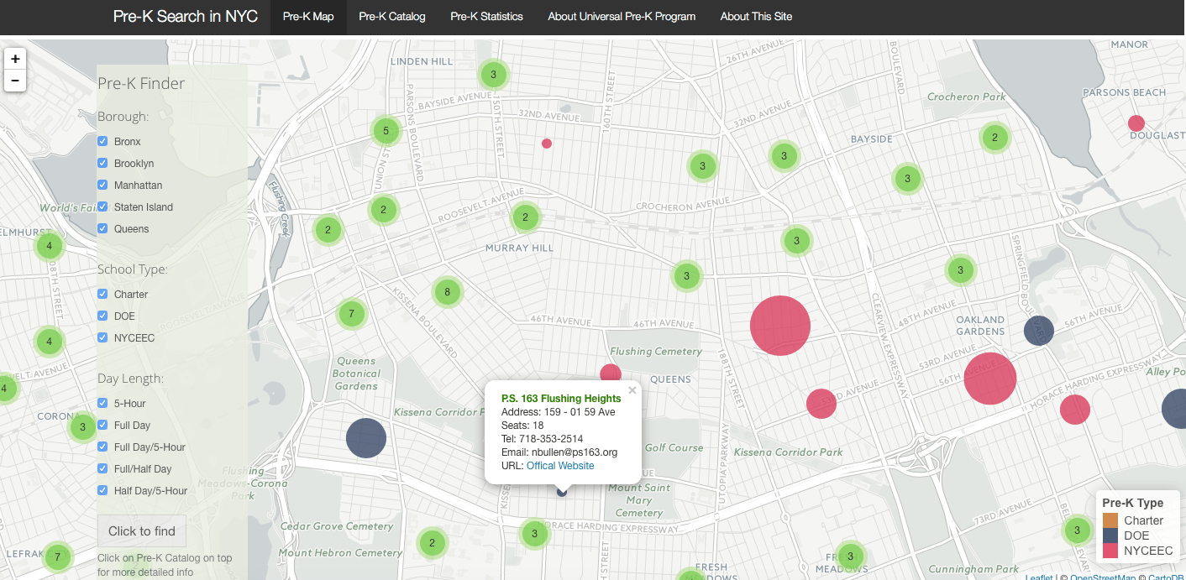
Task: Toggle the Full Day/5-Hour checkbox
Action: point(102,447)
